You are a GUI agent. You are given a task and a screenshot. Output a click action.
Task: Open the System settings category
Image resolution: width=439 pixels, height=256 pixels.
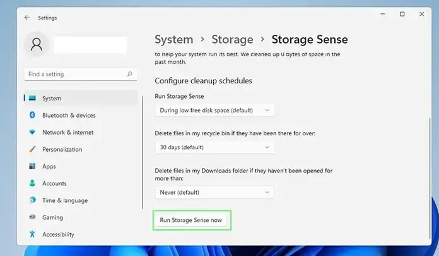pyautogui.click(x=81, y=98)
